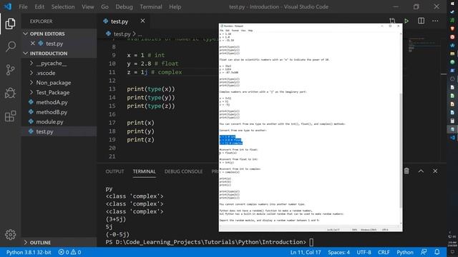Select the test.py editor tab
Viewport: 458px width, 257px height.
point(120,21)
